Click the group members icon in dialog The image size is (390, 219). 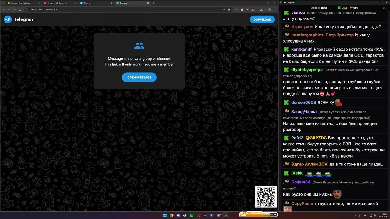point(139,46)
